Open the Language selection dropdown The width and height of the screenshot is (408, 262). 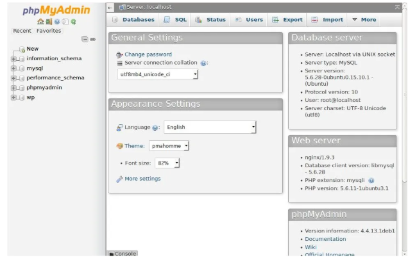[x=210, y=127]
